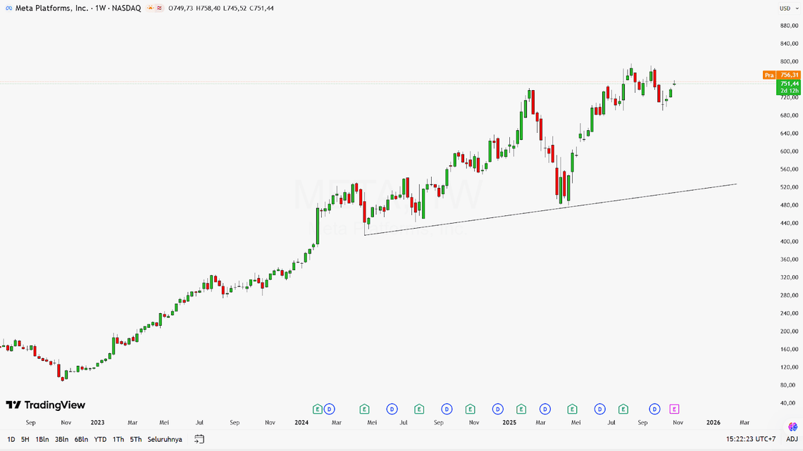The width and height of the screenshot is (803, 451).
Task: Select the YTD time range
Action: coord(100,439)
